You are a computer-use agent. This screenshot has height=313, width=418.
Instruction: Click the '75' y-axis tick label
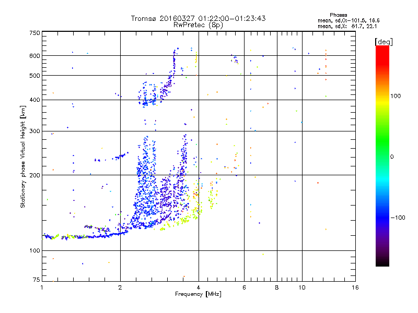click(x=37, y=280)
